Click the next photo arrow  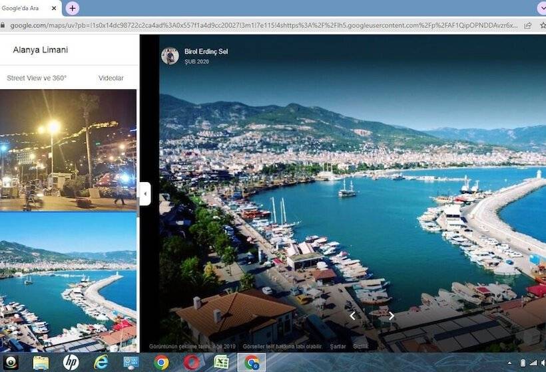point(392,316)
